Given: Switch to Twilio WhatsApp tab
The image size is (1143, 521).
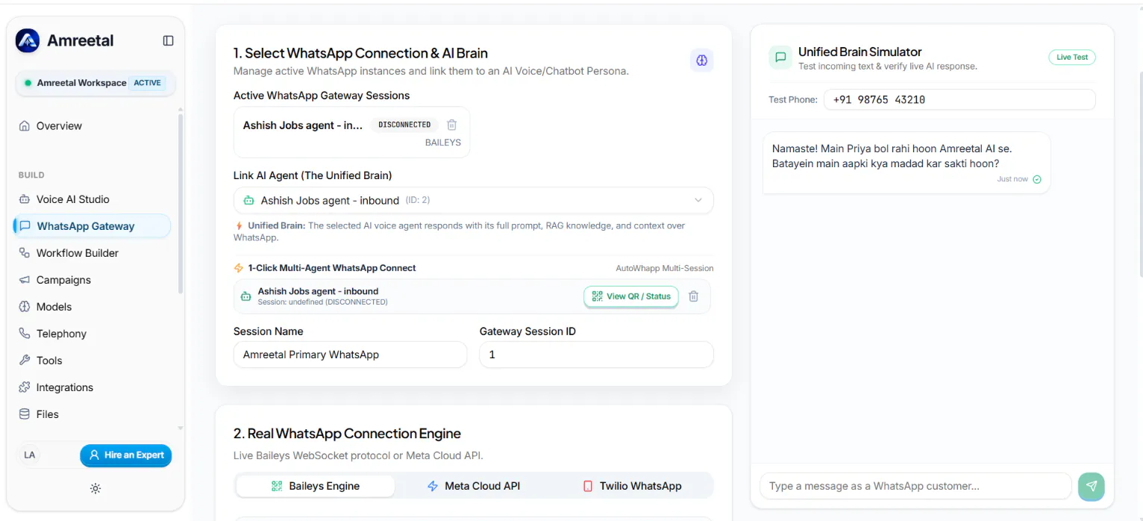Looking at the screenshot, I should [632, 486].
